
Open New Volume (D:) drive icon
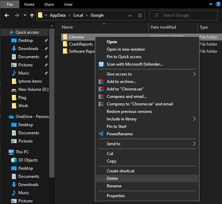(x=14, y=90)
